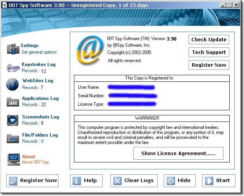Click the 'License Type:' label

(x=91, y=104)
